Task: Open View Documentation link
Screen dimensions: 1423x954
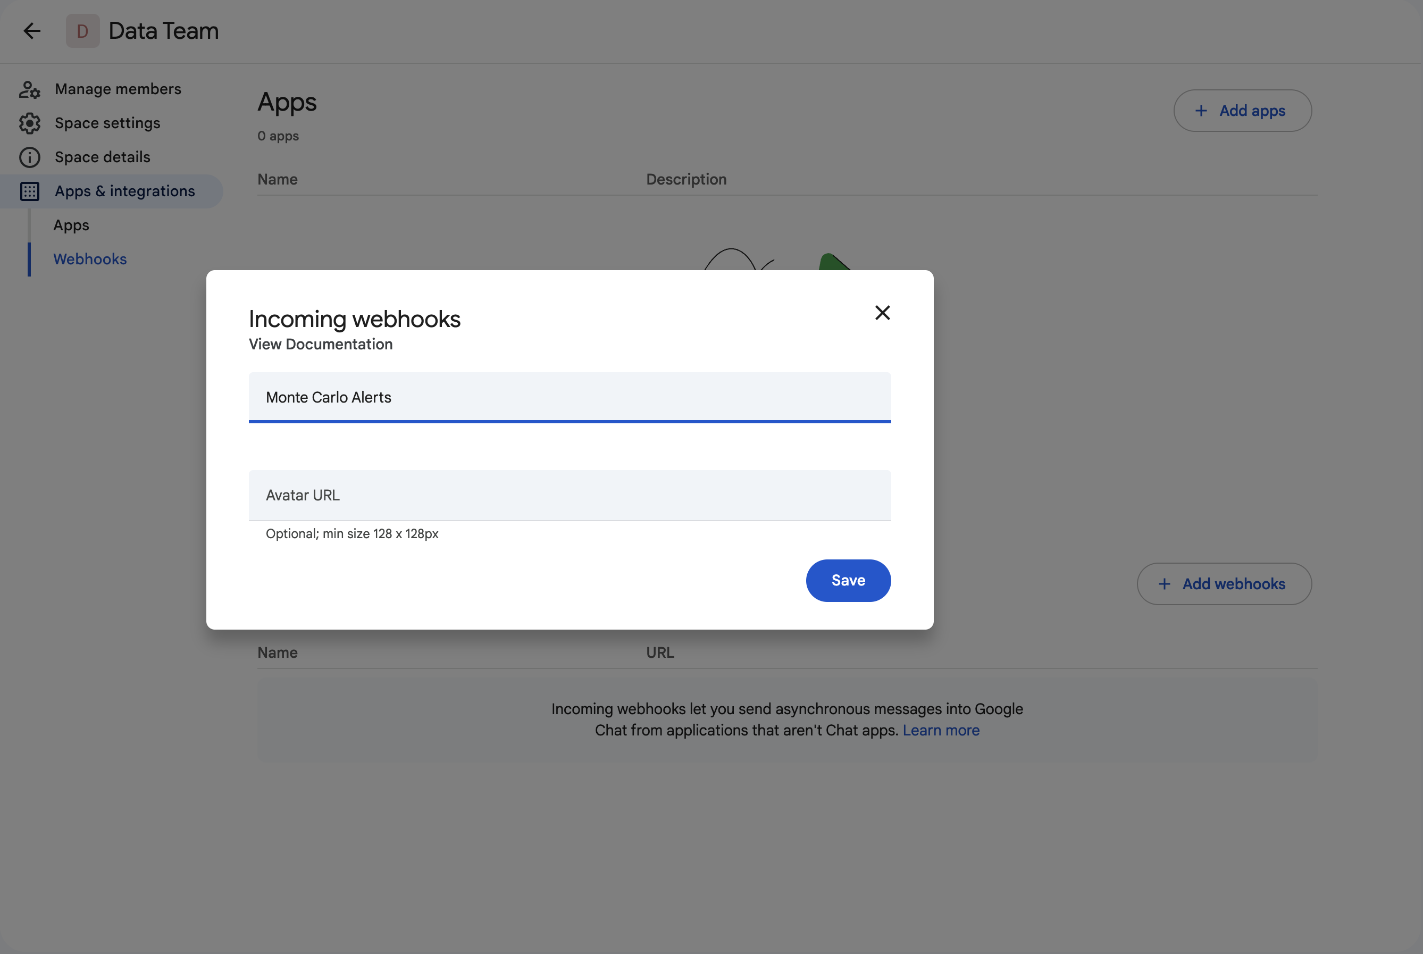Action: tap(321, 345)
